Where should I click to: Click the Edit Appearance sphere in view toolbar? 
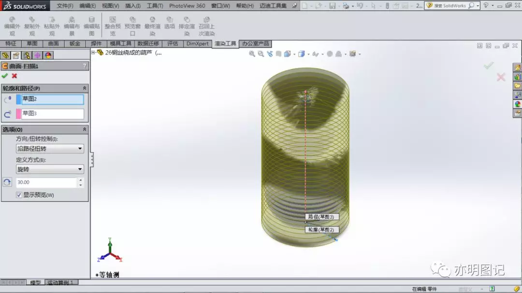pyautogui.click(x=330, y=54)
